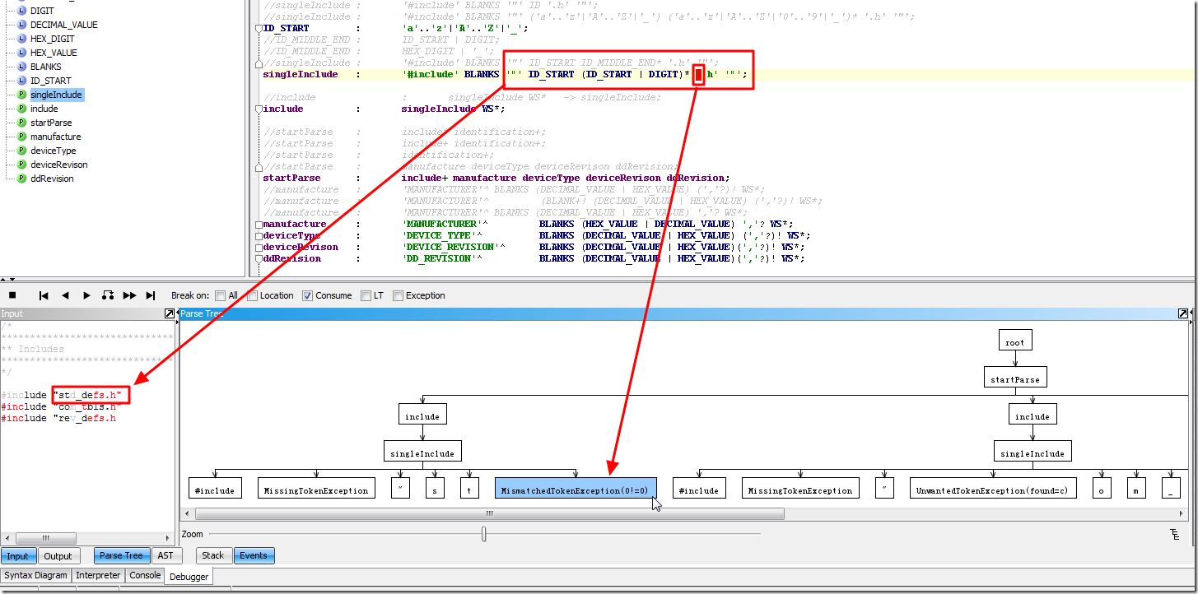Jump back to the start of debugging
The width and height of the screenshot is (1198, 594).
[x=44, y=295]
